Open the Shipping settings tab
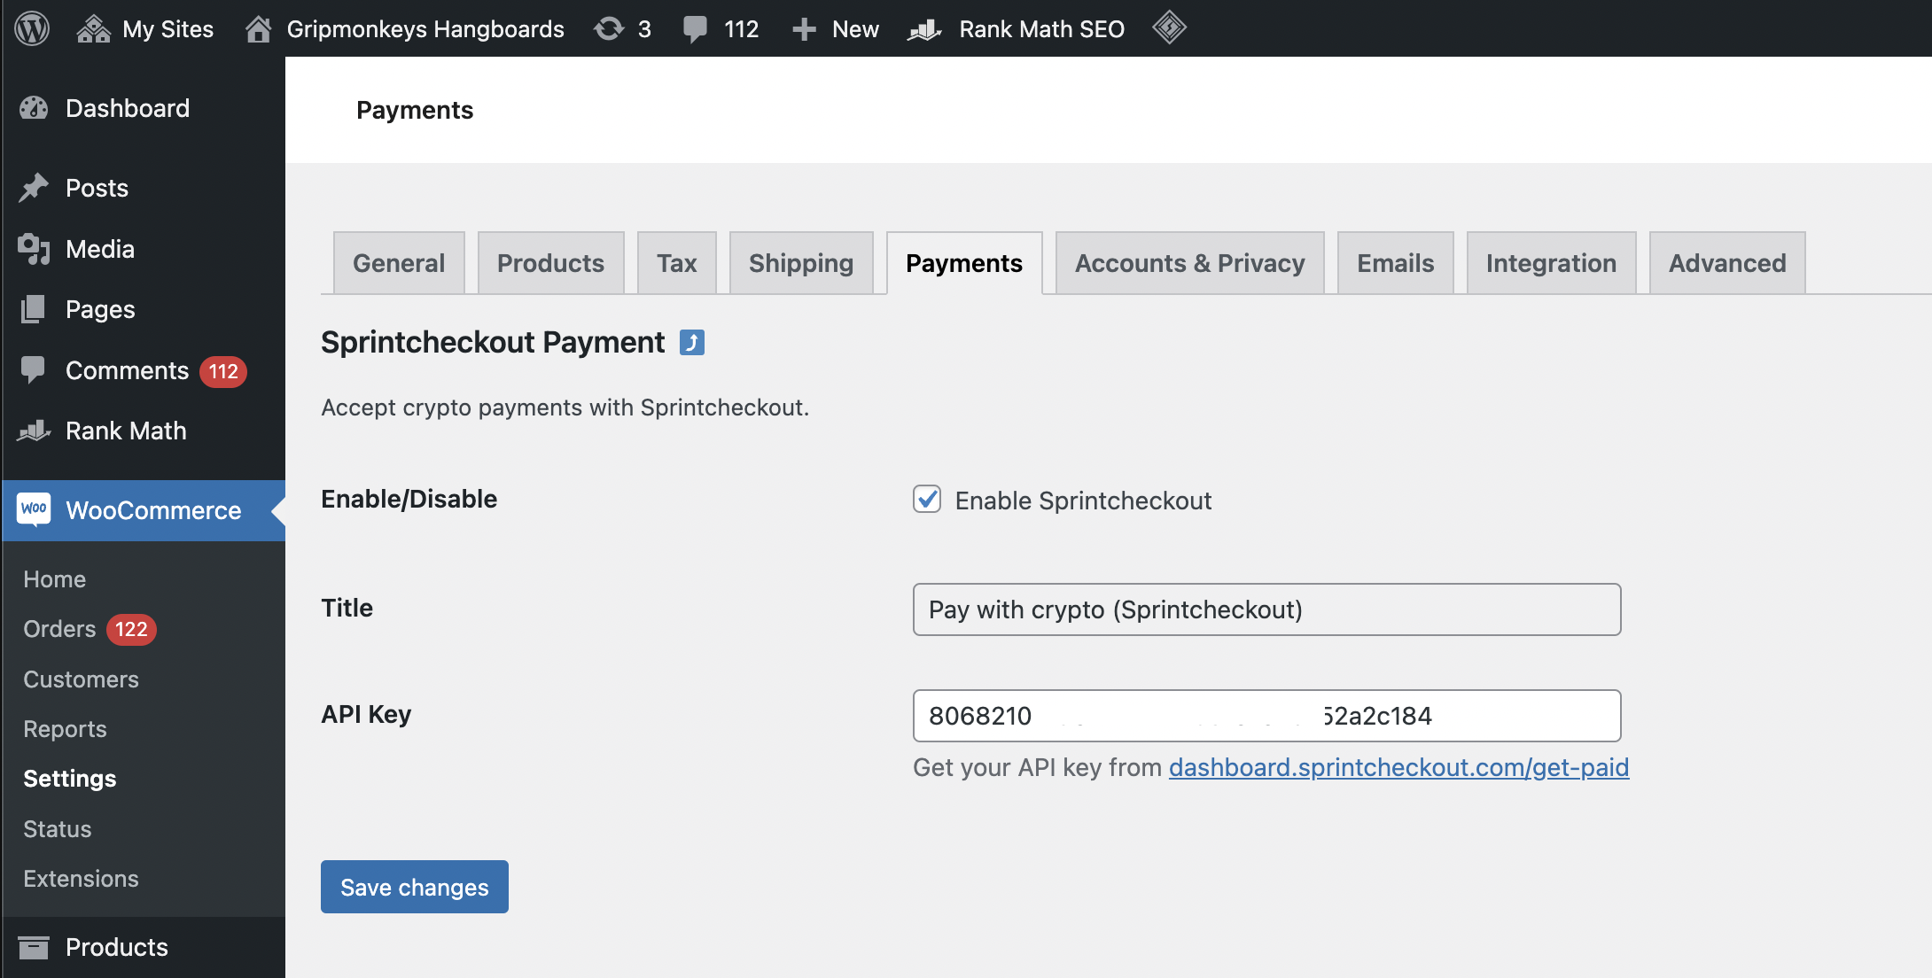 pos(801,263)
